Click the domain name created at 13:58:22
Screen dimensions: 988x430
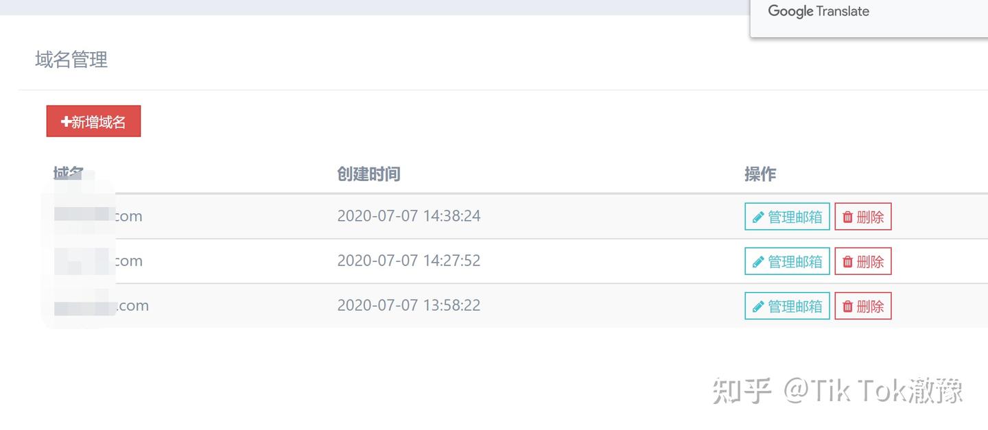(x=102, y=306)
